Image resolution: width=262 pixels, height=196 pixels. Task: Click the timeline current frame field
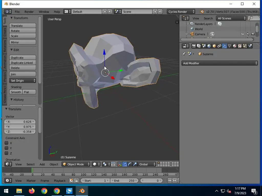point(151,180)
